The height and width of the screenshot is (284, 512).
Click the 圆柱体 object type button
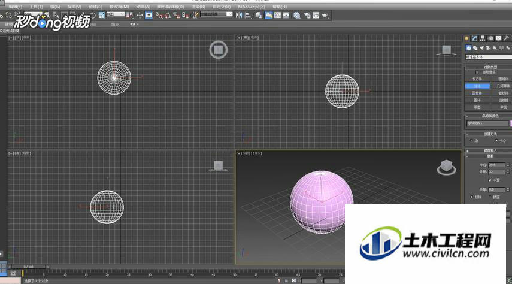click(x=477, y=93)
